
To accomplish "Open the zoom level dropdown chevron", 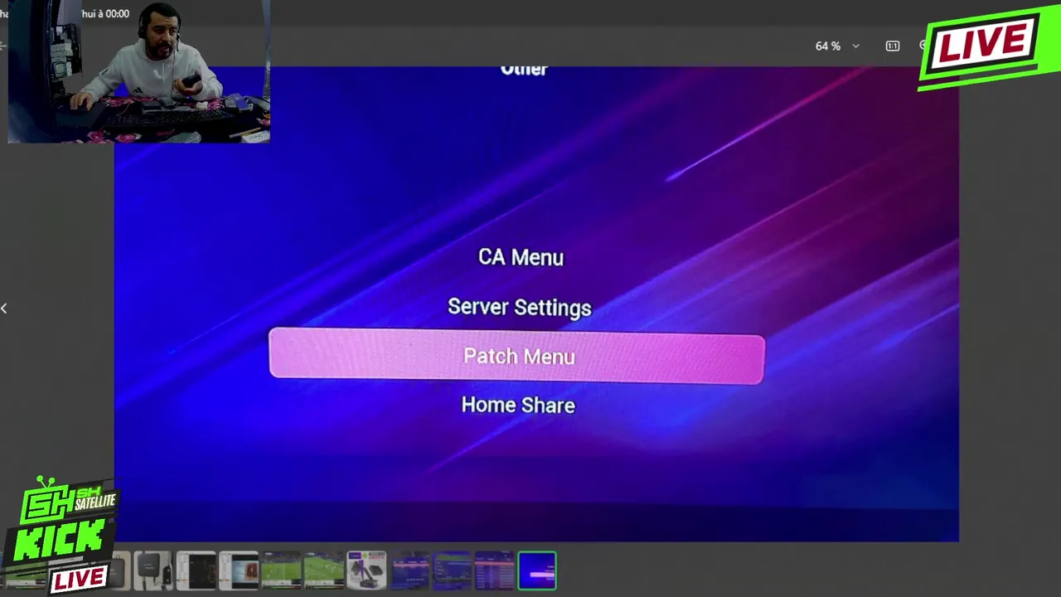I will tap(856, 46).
